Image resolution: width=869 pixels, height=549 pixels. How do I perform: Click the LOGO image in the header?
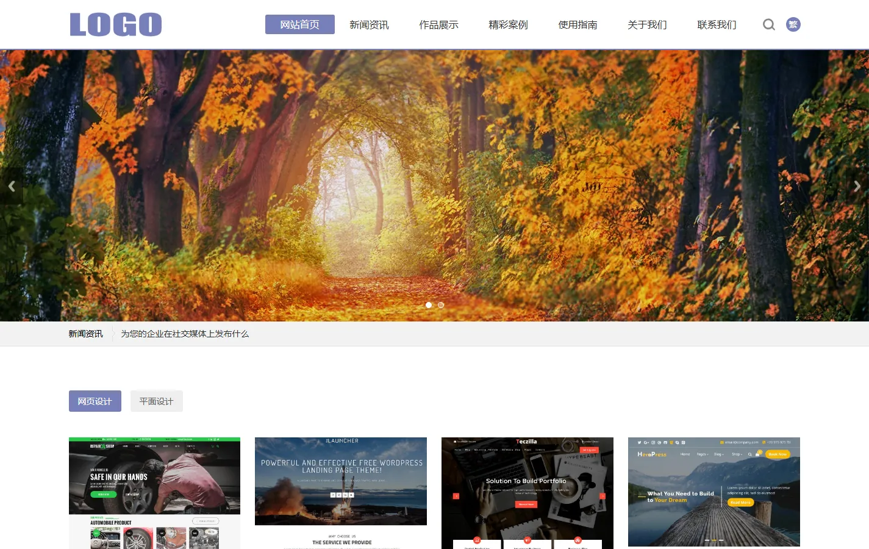click(x=116, y=24)
